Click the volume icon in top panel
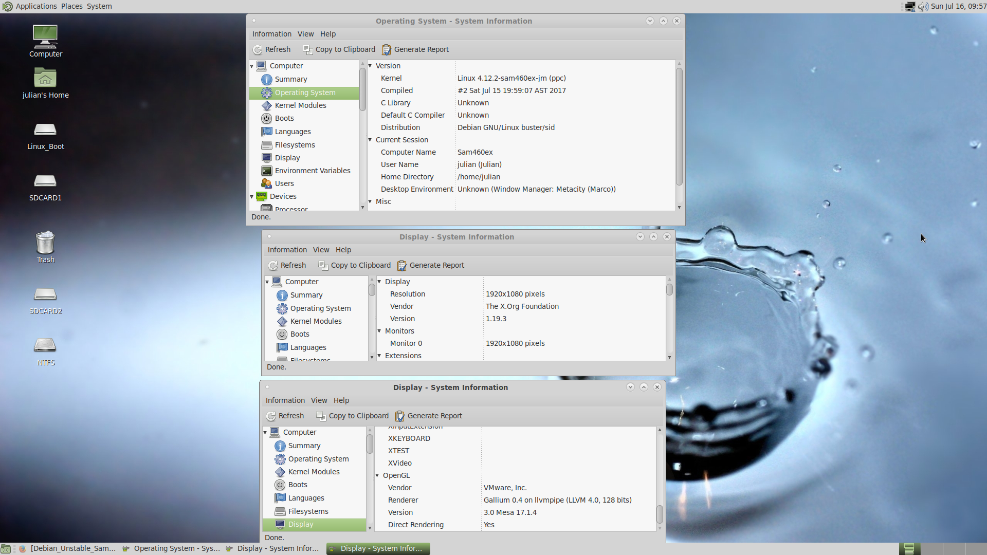This screenshot has height=555, width=987. [923, 7]
